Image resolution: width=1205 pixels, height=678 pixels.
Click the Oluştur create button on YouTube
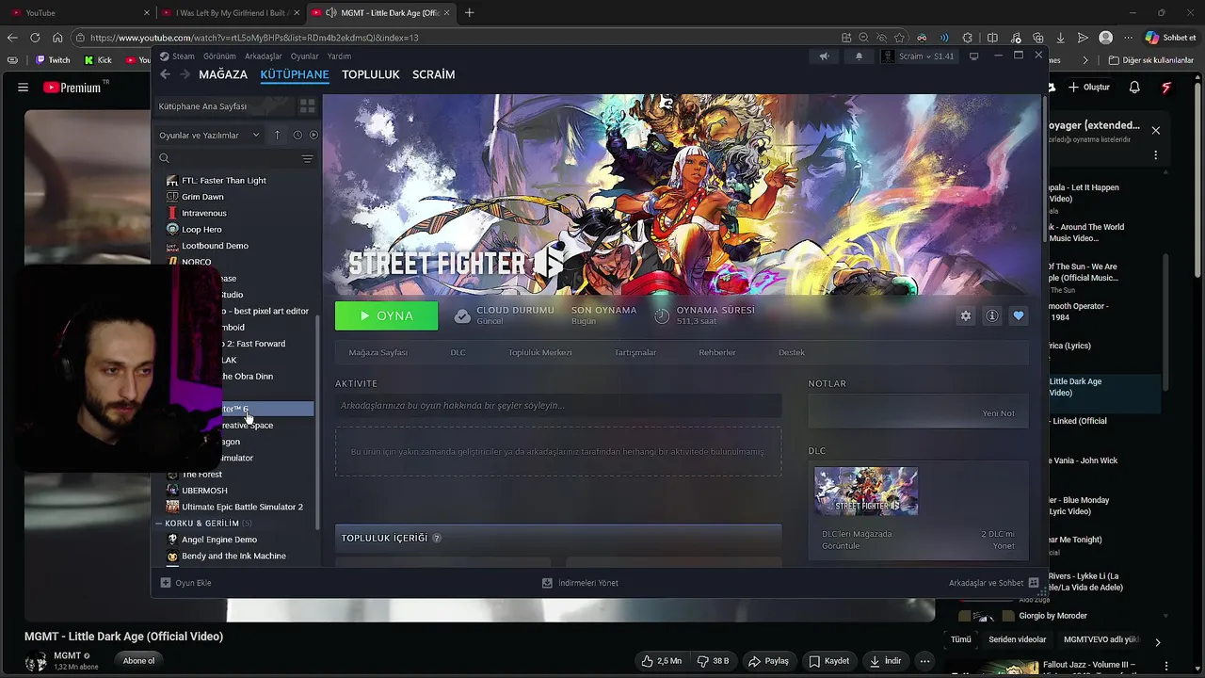click(1090, 88)
